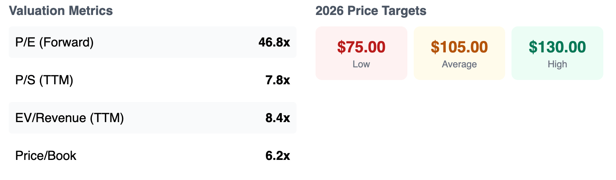This screenshot has width=616, height=180.
Task: Click the 7.8x P/S value
Action: (278, 80)
